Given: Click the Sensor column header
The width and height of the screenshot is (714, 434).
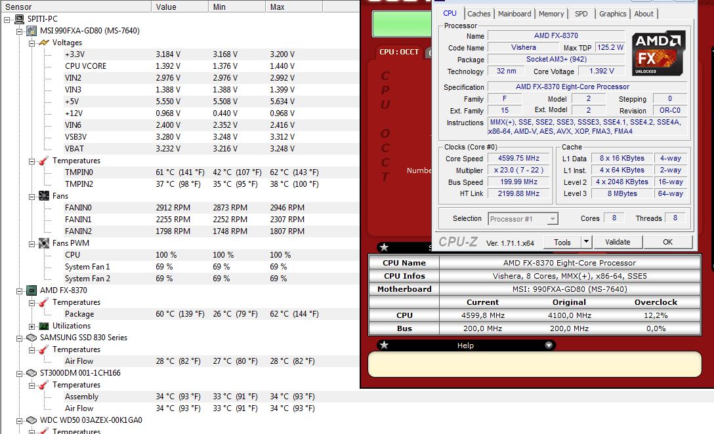Looking at the screenshot, I should pyautogui.click(x=75, y=7).
